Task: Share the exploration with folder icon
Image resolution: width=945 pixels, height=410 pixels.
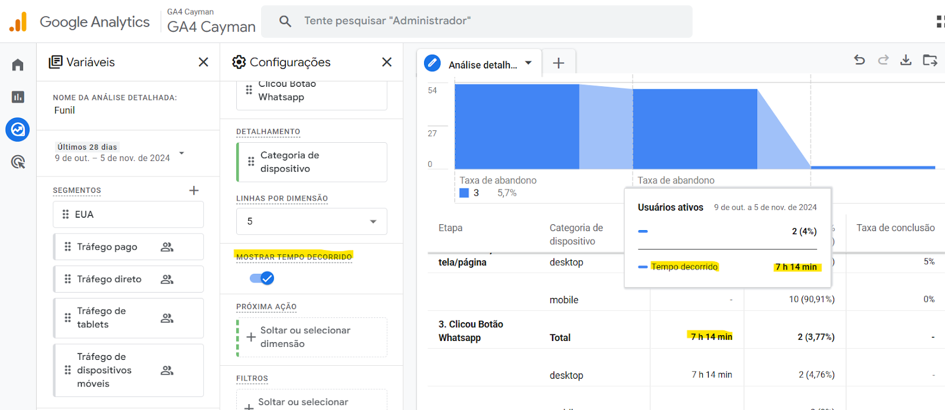Action: (x=930, y=60)
